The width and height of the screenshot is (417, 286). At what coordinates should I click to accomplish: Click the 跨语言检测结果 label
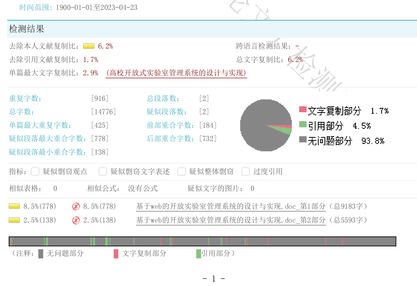click(263, 46)
